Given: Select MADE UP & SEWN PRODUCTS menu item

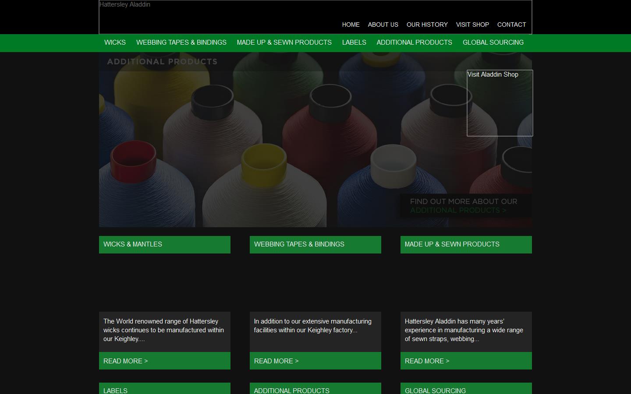Looking at the screenshot, I should (284, 42).
